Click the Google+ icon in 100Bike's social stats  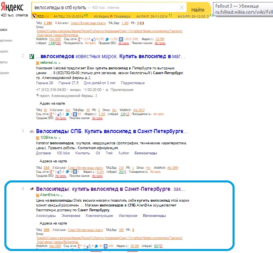(x=52, y=172)
